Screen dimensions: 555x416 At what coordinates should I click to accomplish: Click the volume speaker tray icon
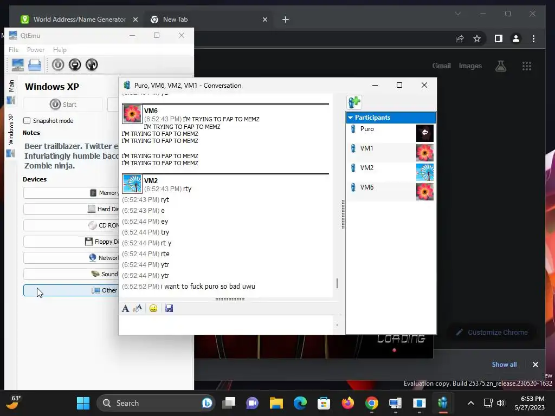501,403
